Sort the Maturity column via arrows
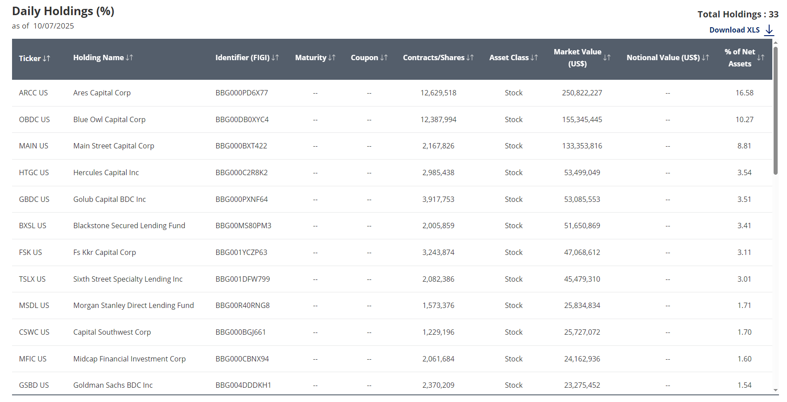The width and height of the screenshot is (787, 402). [x=332, y=57]
